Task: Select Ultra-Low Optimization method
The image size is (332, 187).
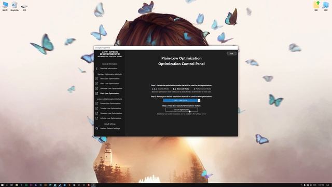Action: coord(109,84)
